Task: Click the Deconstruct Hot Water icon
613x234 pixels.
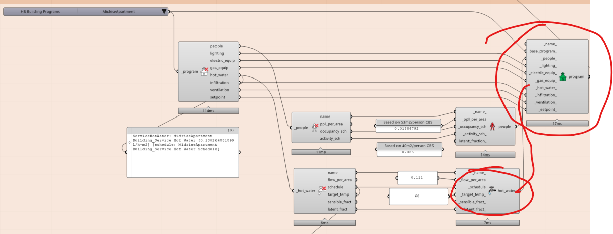Action: pyautogui.click(x=322, y=191)
